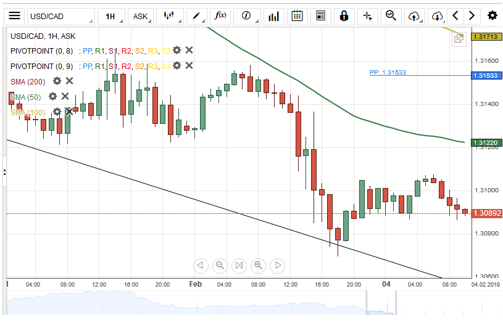This screenshot has height=323, width=503.
Task: Click the pop-out chart icon
Action: point(459,39)
